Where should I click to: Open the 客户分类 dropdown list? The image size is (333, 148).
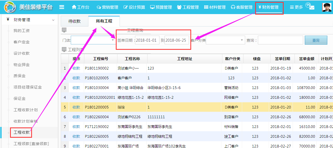coord(242,40)
